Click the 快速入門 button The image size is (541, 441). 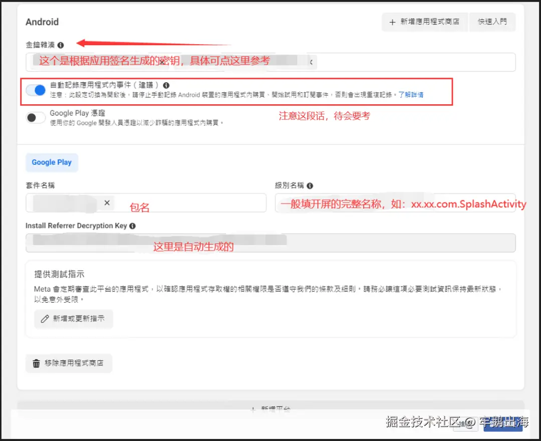point(492,22)
